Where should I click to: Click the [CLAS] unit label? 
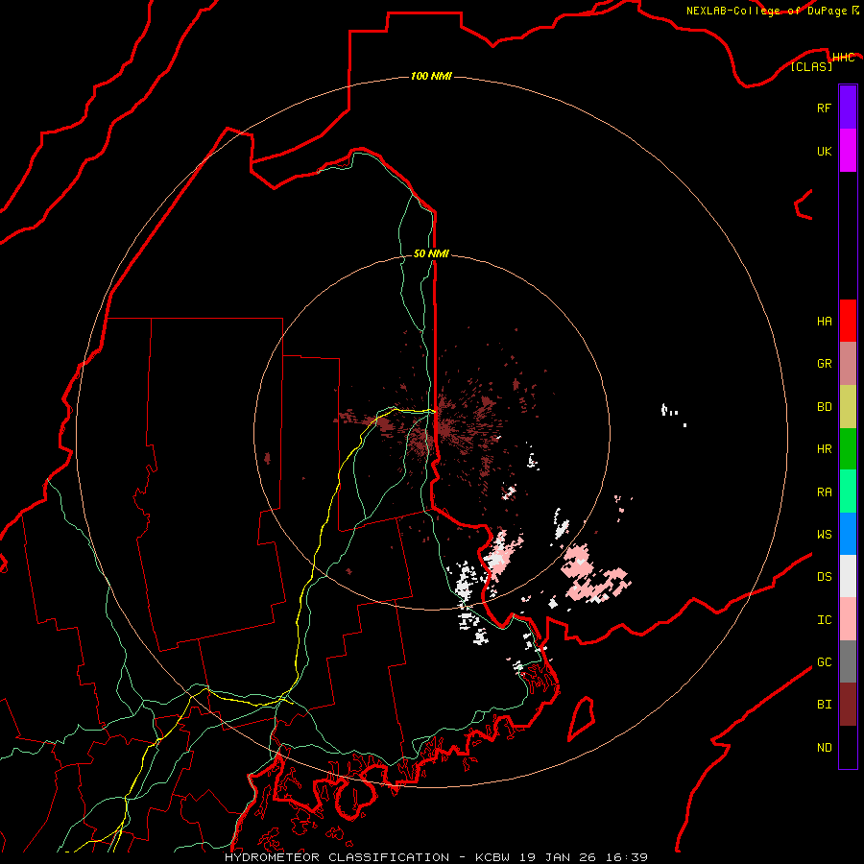pyautogui.click(x=811, y=66)
